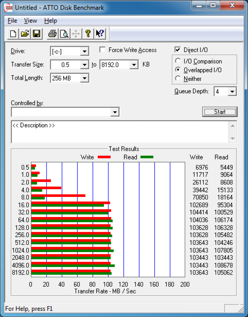Click the 1024.0 transfer size row label
This screenshot has height=317, width=248.
(x=21, y=250)
